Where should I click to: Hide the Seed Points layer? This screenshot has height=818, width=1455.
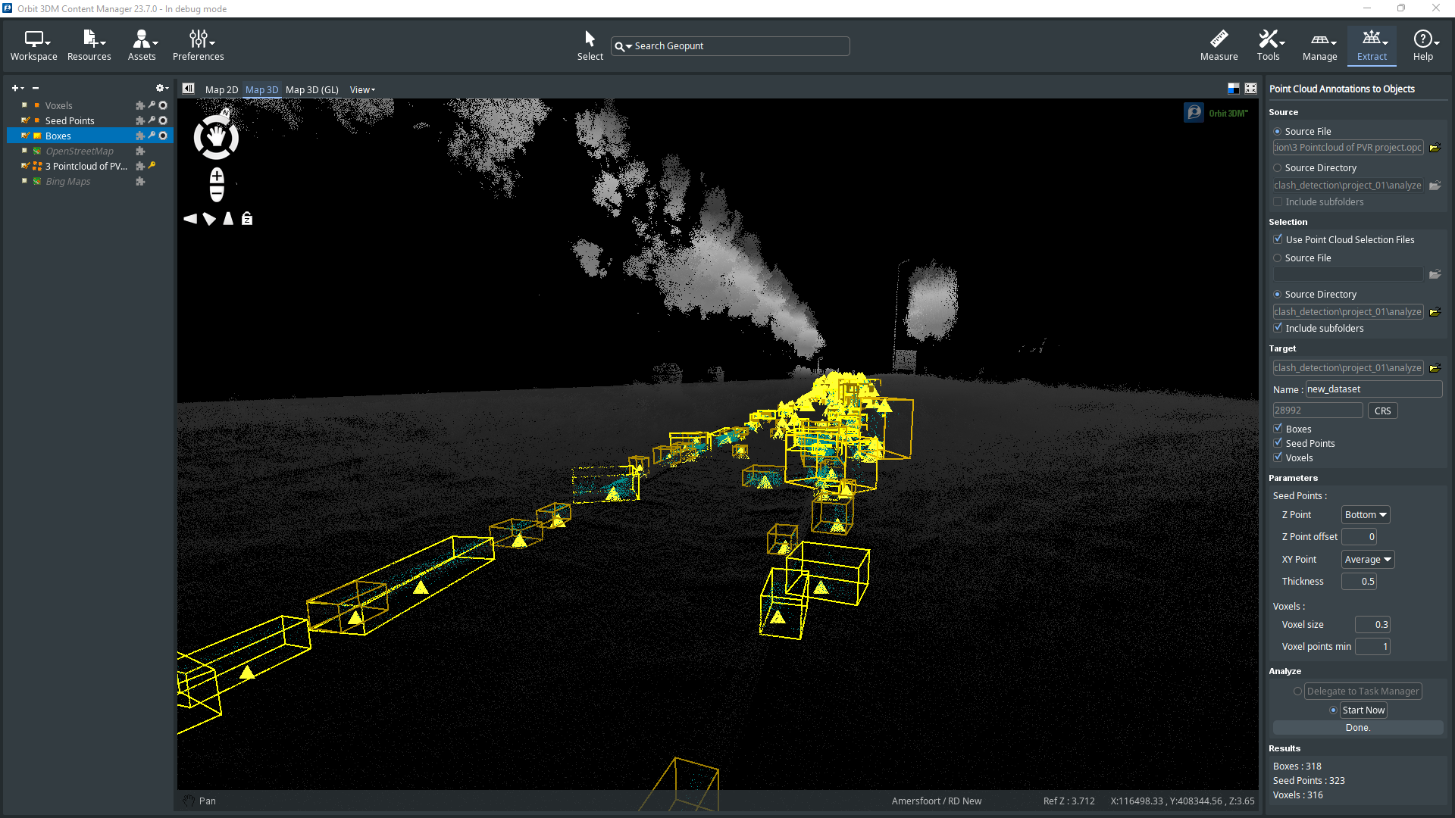pos(25,120)
